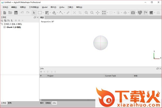Toggle Show Cameras with the camera icon
This screenshot has width=162, height=108.
(133, 13)
